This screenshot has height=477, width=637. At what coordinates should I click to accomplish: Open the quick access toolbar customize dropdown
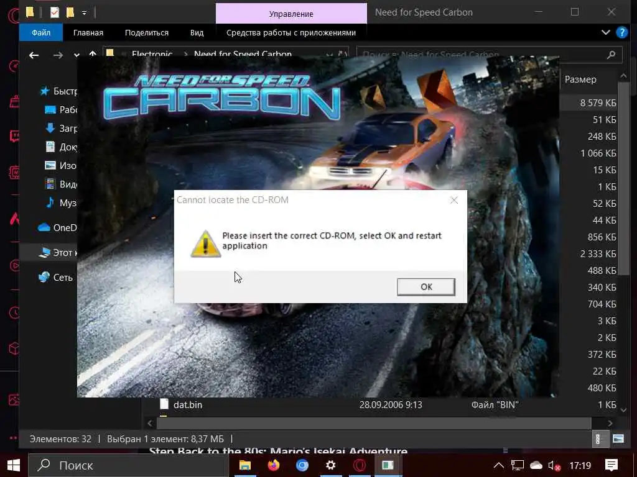84,13
